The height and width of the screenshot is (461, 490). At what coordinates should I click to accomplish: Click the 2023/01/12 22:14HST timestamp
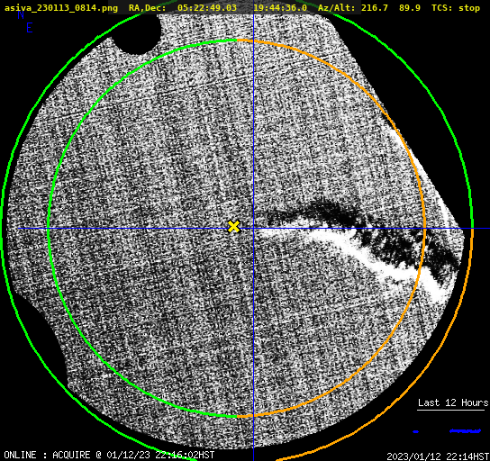click(x=438, y=456)
